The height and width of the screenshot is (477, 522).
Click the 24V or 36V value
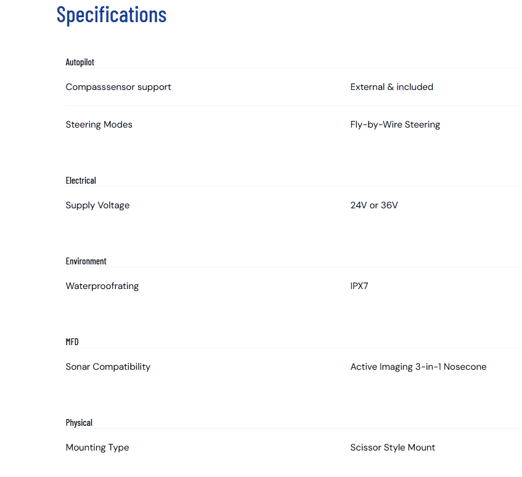click(x=374, y=205)
